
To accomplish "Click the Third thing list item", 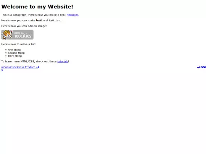I will click(x=15, y=56).
